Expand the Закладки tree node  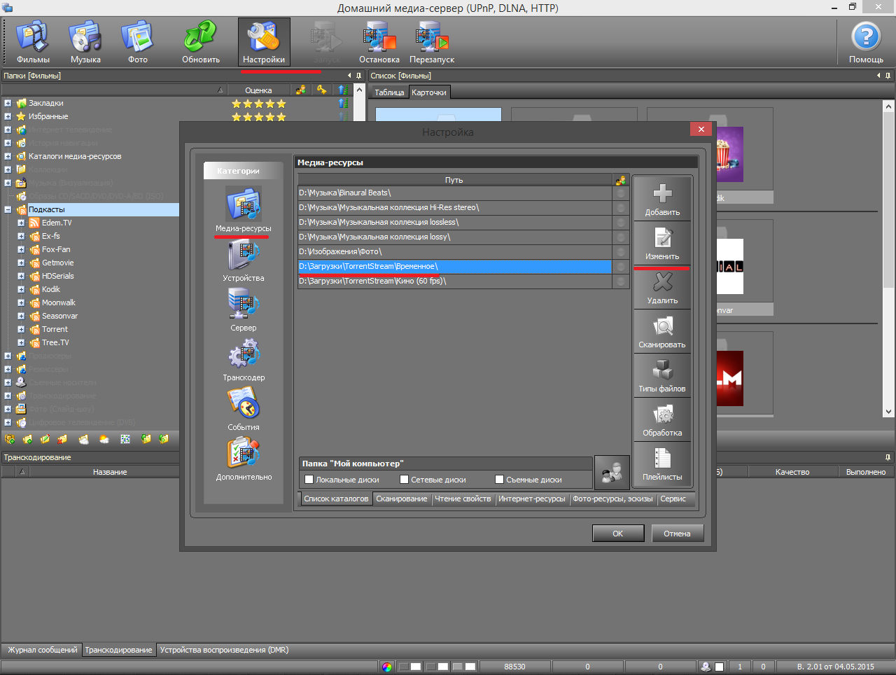[8, 103]
